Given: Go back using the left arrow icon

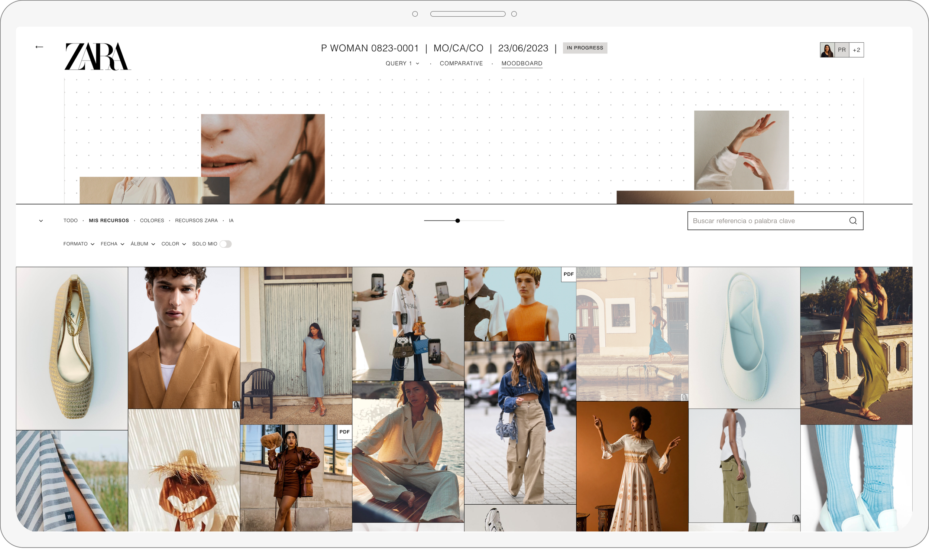Looking at the screenshot, I should pos(39,47).
